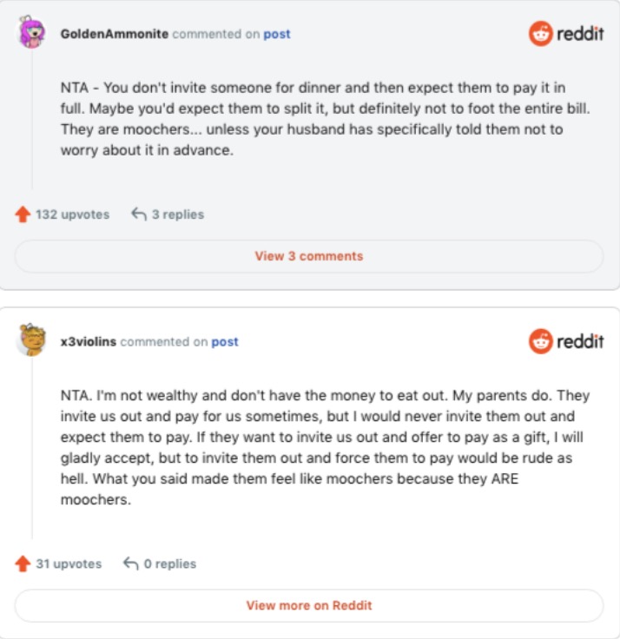620x639 pixels.
Task: Follow the 'post' link after GoldenAmmonite commented on
Action: point(277,35)
